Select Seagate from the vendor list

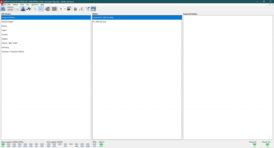[5, 39]
